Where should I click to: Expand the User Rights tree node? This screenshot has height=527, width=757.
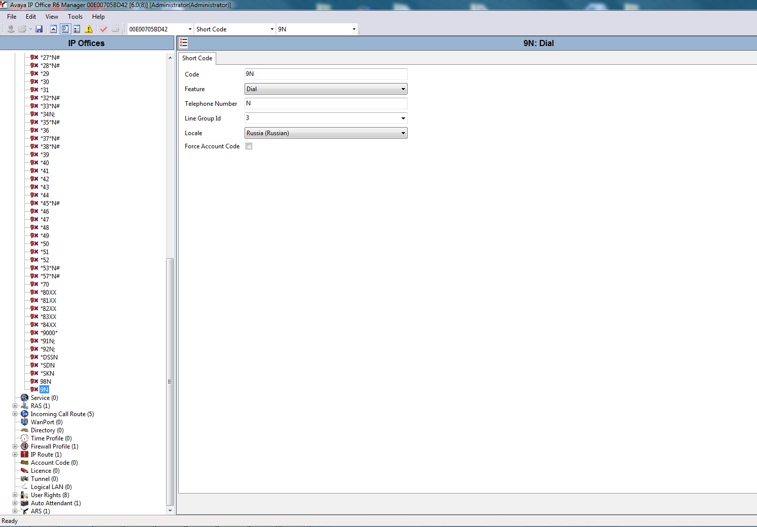15,495
